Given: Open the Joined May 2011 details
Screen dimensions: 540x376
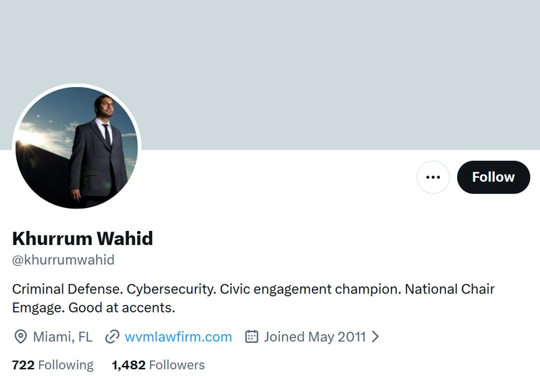Looking at the screenshot, I should coord(315,336).
